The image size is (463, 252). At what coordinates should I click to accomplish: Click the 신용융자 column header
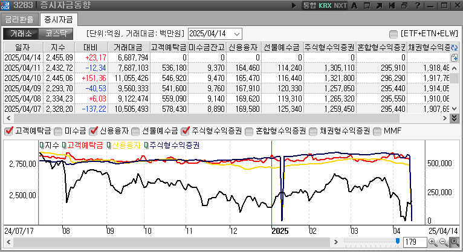click(244, 48)
